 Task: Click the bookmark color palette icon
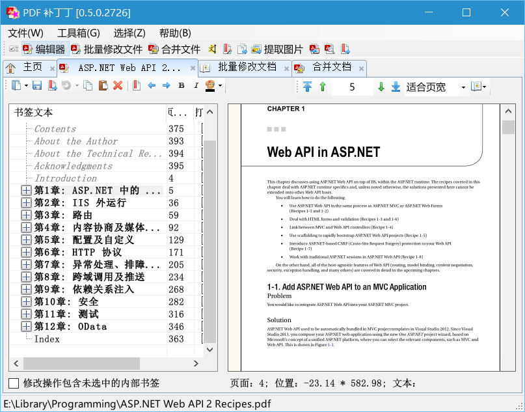click(x=210, y=86)
